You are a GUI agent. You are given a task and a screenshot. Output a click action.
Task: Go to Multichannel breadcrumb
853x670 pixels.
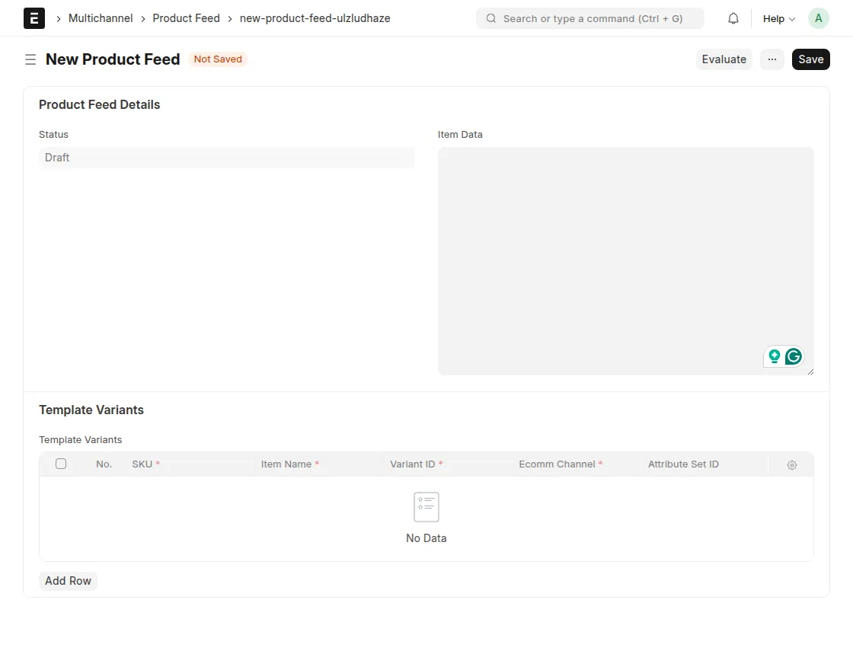click(101, 18)
